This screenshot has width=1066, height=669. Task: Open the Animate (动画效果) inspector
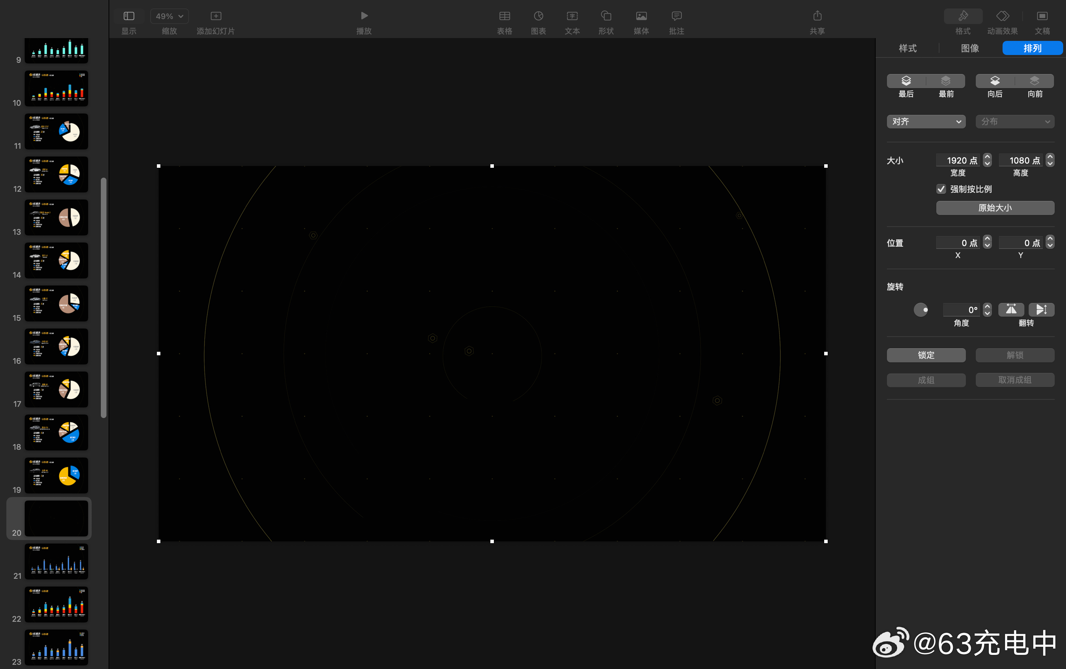tap(1002, 16)
